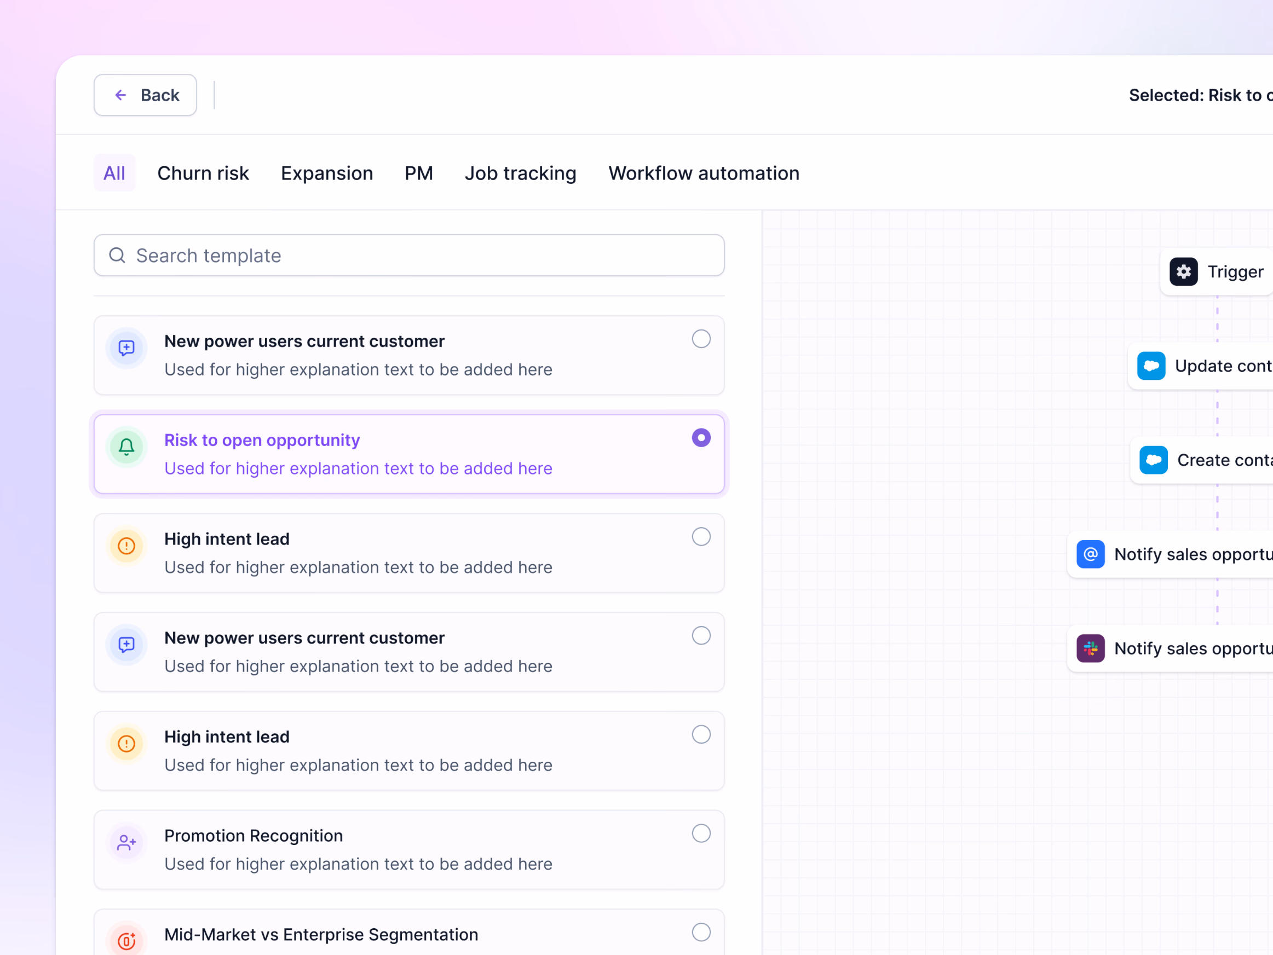Click Salesforce icon on Update contact node
This screenshot has width=1273, height=955.
pos(1151,366)
